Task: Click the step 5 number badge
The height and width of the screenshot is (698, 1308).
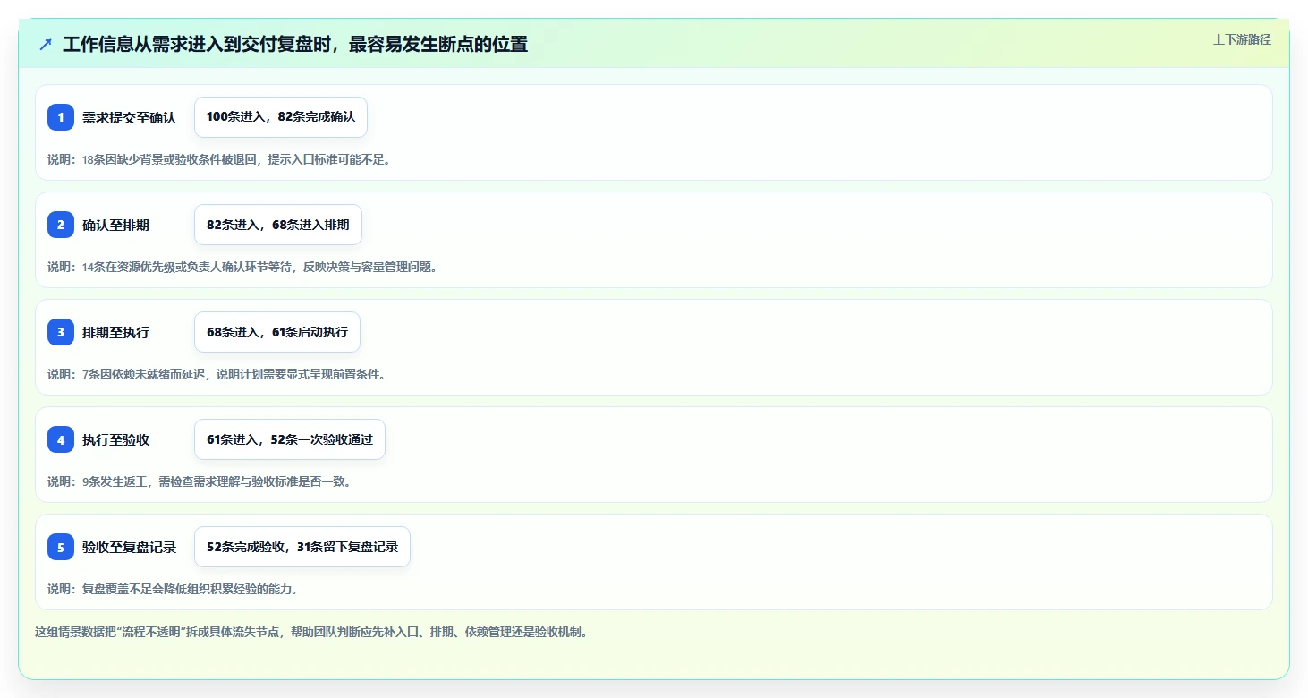Action: tap(61, 547)
